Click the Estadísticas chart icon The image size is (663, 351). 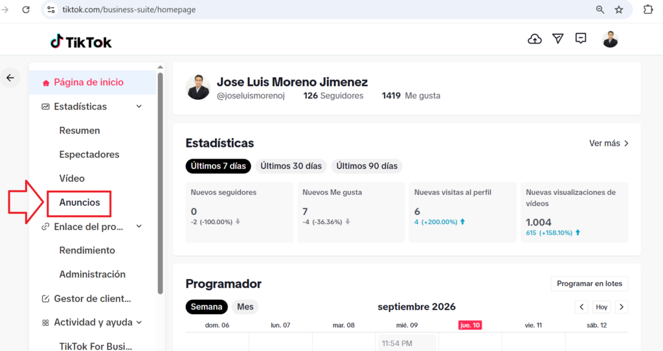tap(45, 107)
